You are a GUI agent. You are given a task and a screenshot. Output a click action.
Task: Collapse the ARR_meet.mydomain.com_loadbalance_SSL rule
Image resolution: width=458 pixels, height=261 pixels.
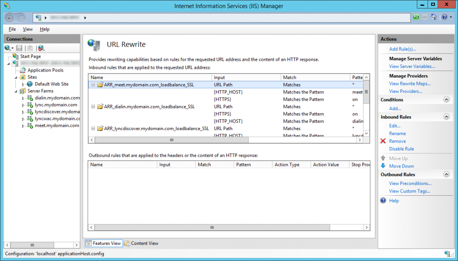(x=93, y=85)
